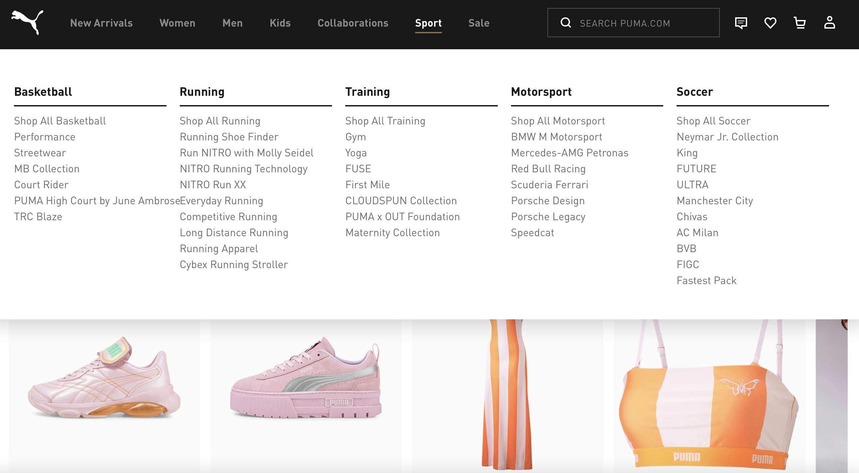Open the Collaborations menu
859x473 pixels.
(x=353, y=23)
